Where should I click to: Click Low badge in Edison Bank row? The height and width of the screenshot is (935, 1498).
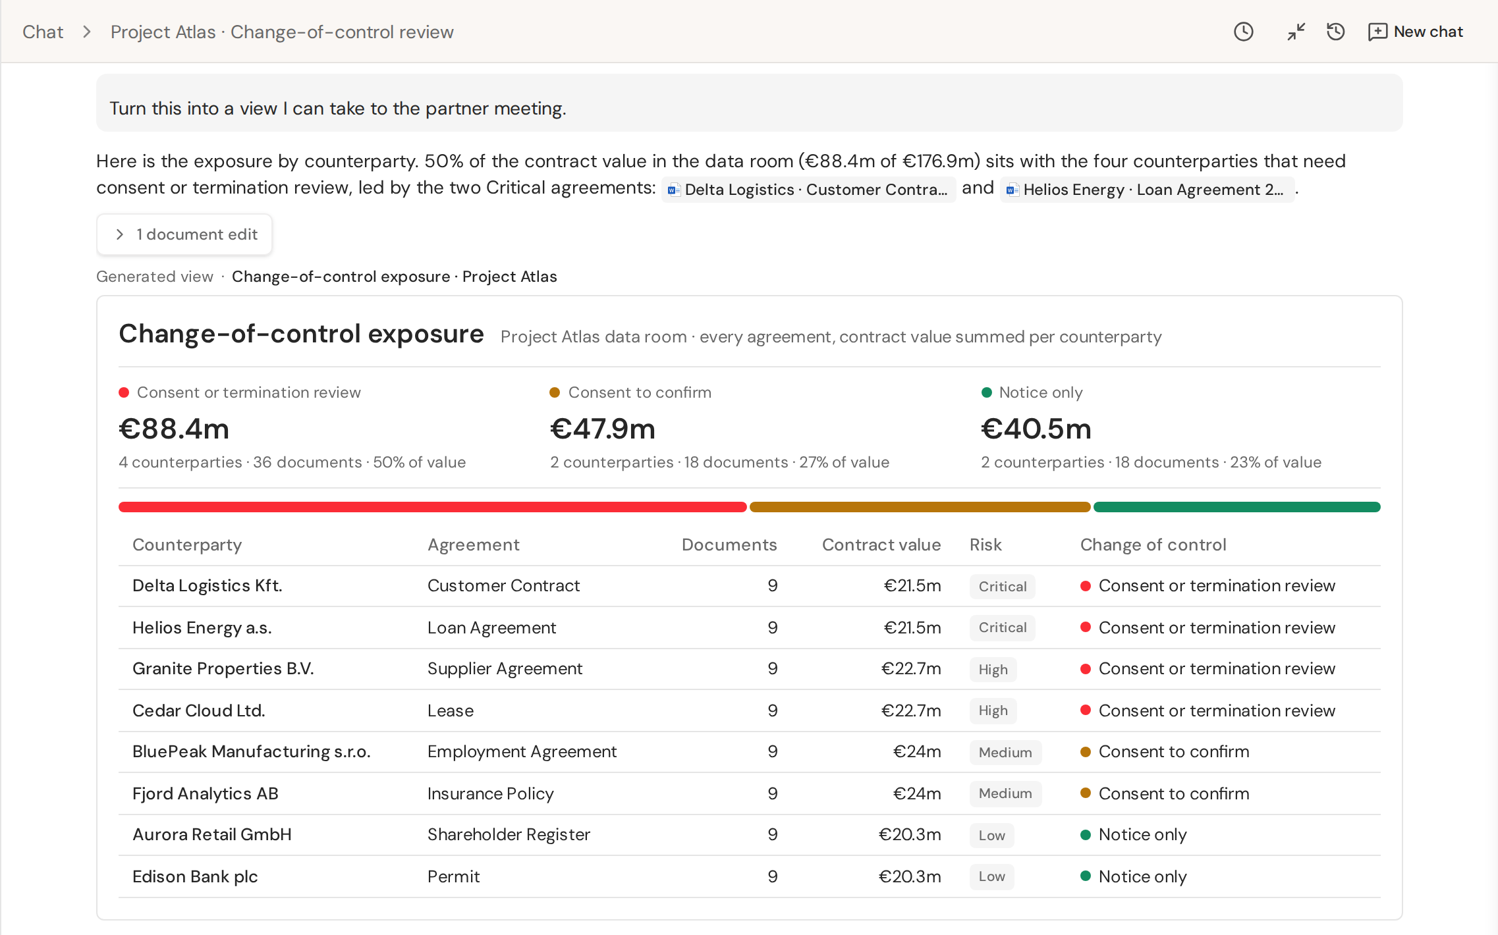[x=991, y=876]
